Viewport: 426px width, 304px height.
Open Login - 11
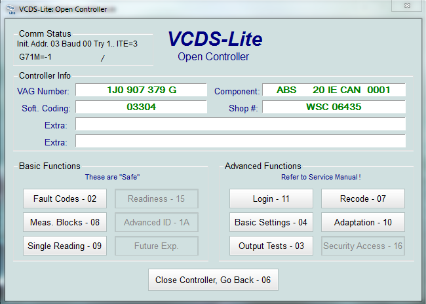pyautogui.click(x=271, y=199)
